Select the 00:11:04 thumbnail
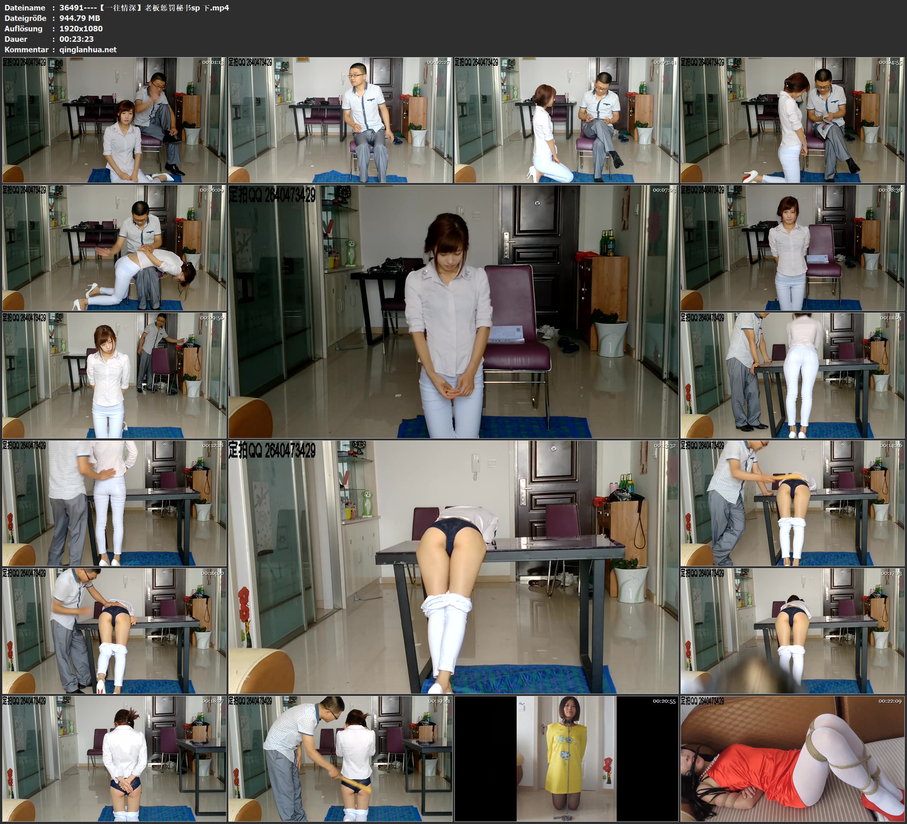 [x=792, y=375]
